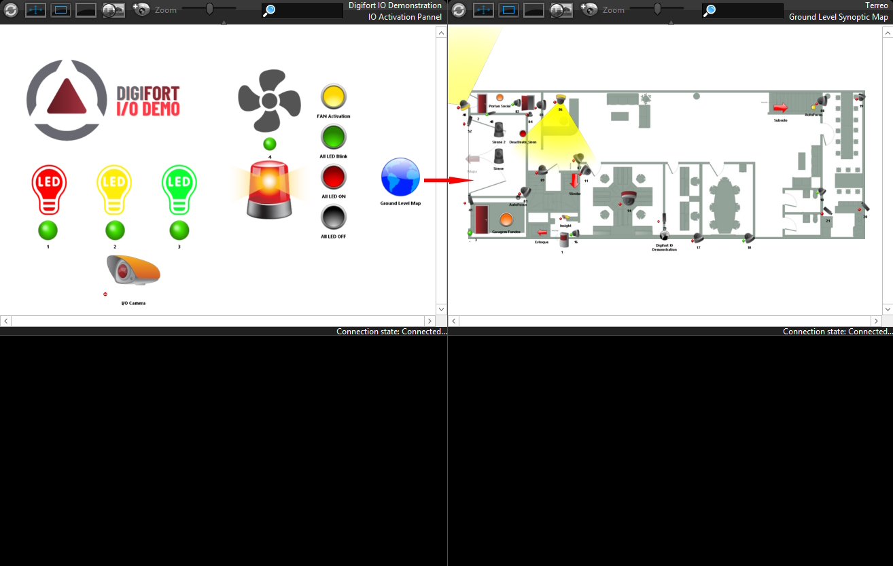893x566 pixels.
Task: Click the blue rectangle tool in left toolbar
Action: [61, 10]
